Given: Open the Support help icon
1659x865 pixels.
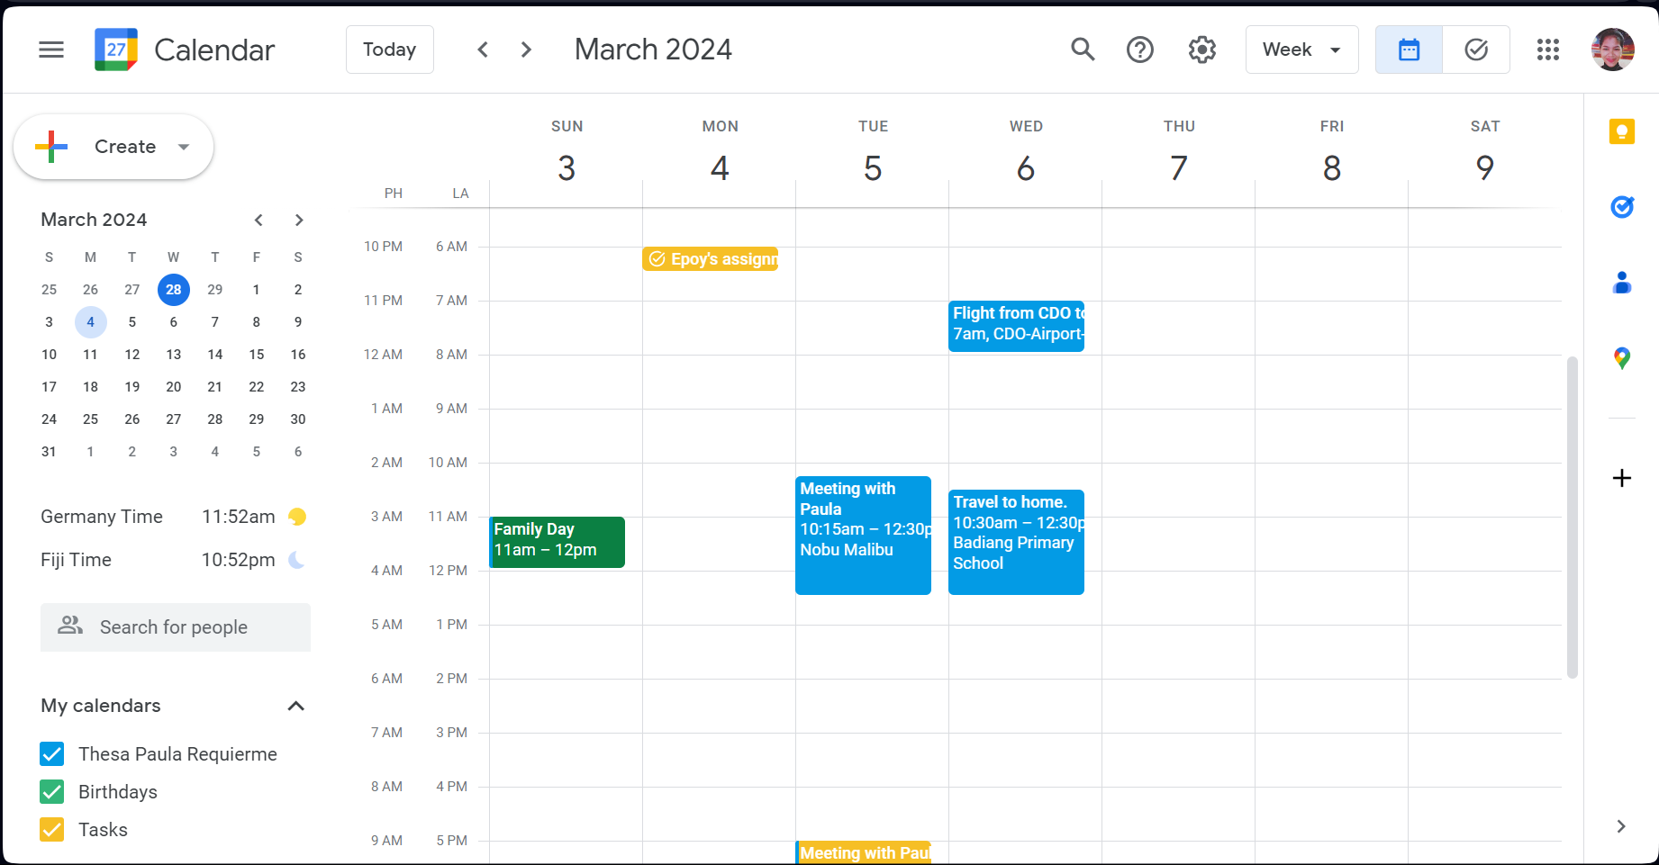Looking at the screenshot, I should (1140, 50).
